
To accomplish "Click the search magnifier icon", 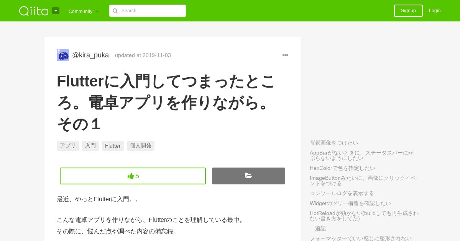I will pyautogui.click(x=115, y=11).
